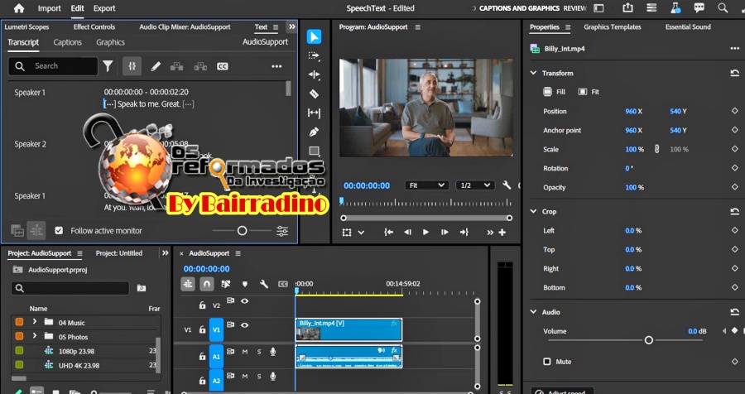Toggle lock on track V2
This screenshot has height=394, width=745.
202,305
